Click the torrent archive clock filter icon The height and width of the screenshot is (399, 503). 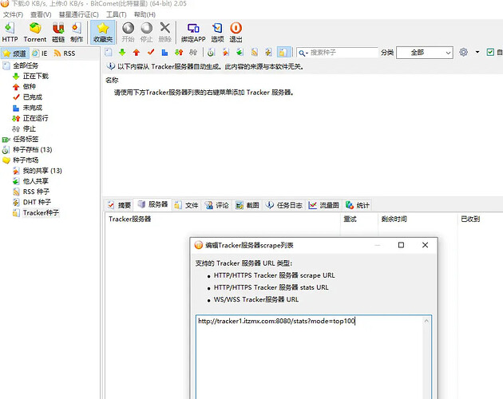[x=211, y=53]
